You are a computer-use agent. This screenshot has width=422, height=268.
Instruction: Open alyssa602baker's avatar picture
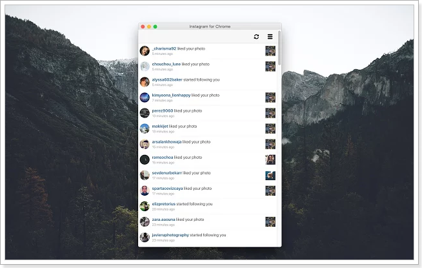click(x=145, y=81)
